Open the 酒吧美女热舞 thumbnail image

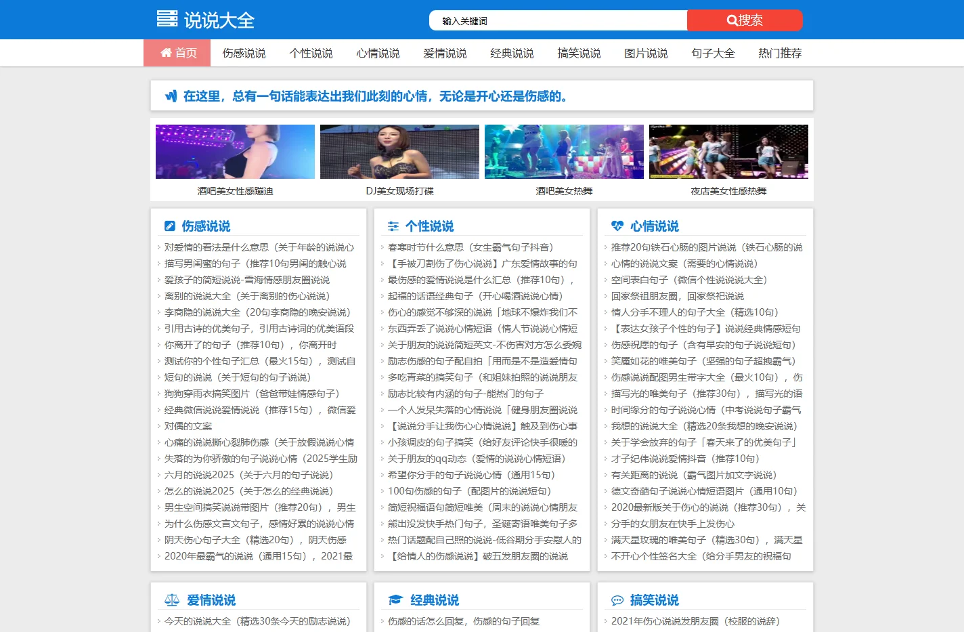tap(565, 152)
